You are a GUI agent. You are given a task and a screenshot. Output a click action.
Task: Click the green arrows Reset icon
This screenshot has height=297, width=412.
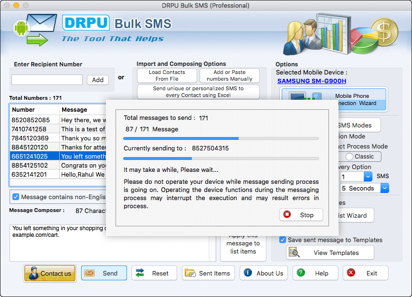(x=140, y=273)
